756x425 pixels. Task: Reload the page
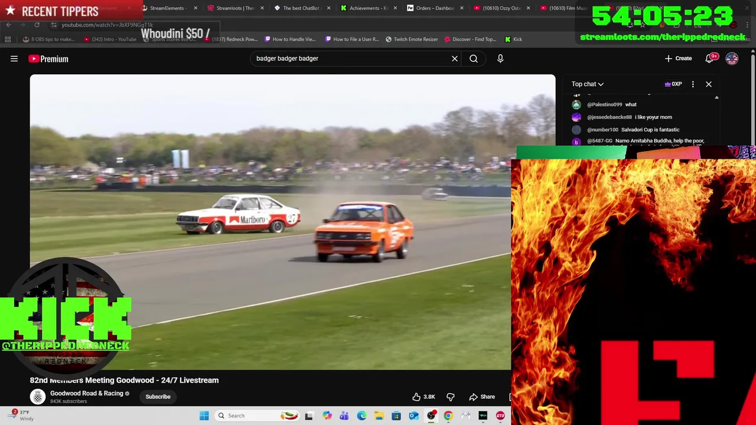point(37,25)
